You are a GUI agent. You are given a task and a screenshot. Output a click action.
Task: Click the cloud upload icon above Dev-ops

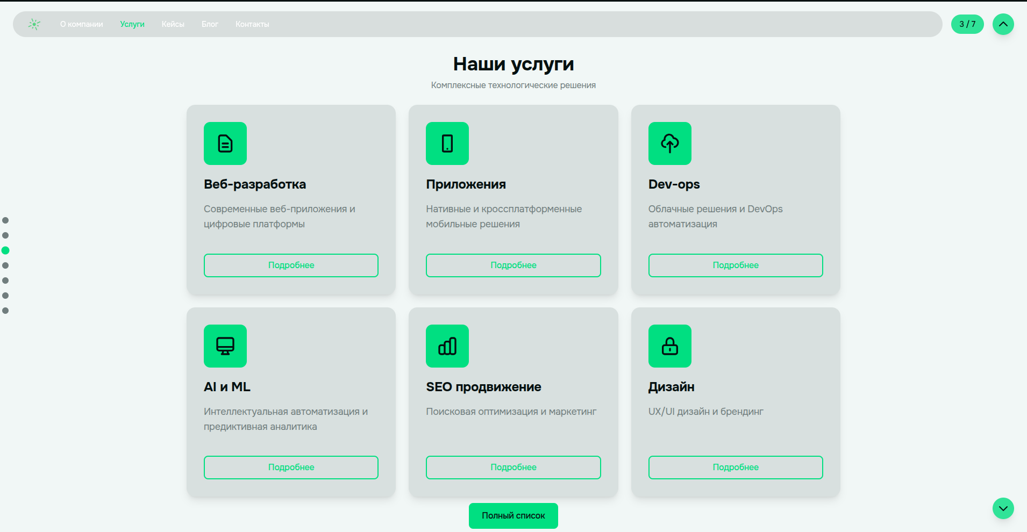[x=669, y=143]
